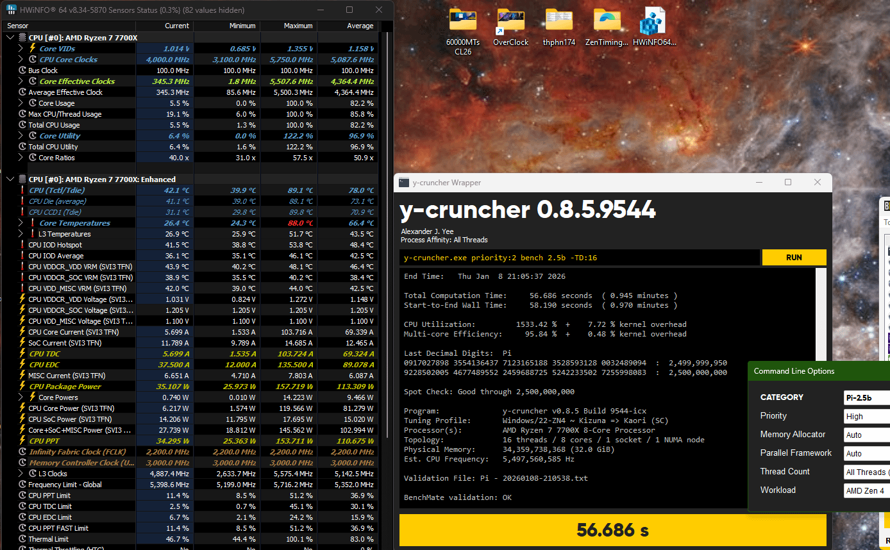Collapse the CPU [#0] AMD Ryzen 7 7700X group
The height and width of the screenshot is (550, 890).
[x=10, y=38]
